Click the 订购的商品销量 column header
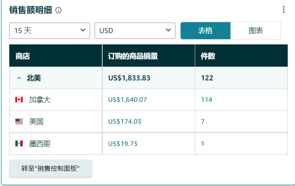Screen dimensions: 295x186 (x=149, y=56)
